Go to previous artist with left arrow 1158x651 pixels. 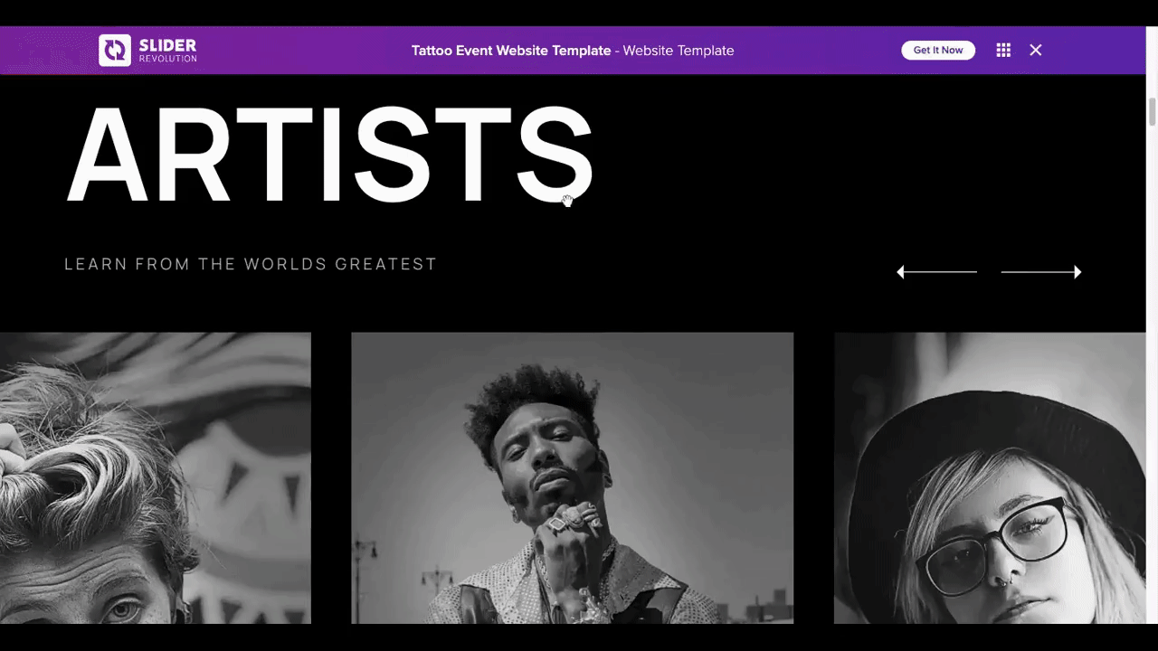pos(936,272)
